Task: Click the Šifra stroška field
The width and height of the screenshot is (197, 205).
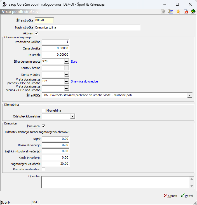Action: [44, 20]
